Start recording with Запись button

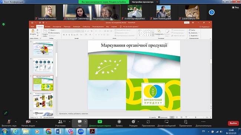click(x=119, y=123)
